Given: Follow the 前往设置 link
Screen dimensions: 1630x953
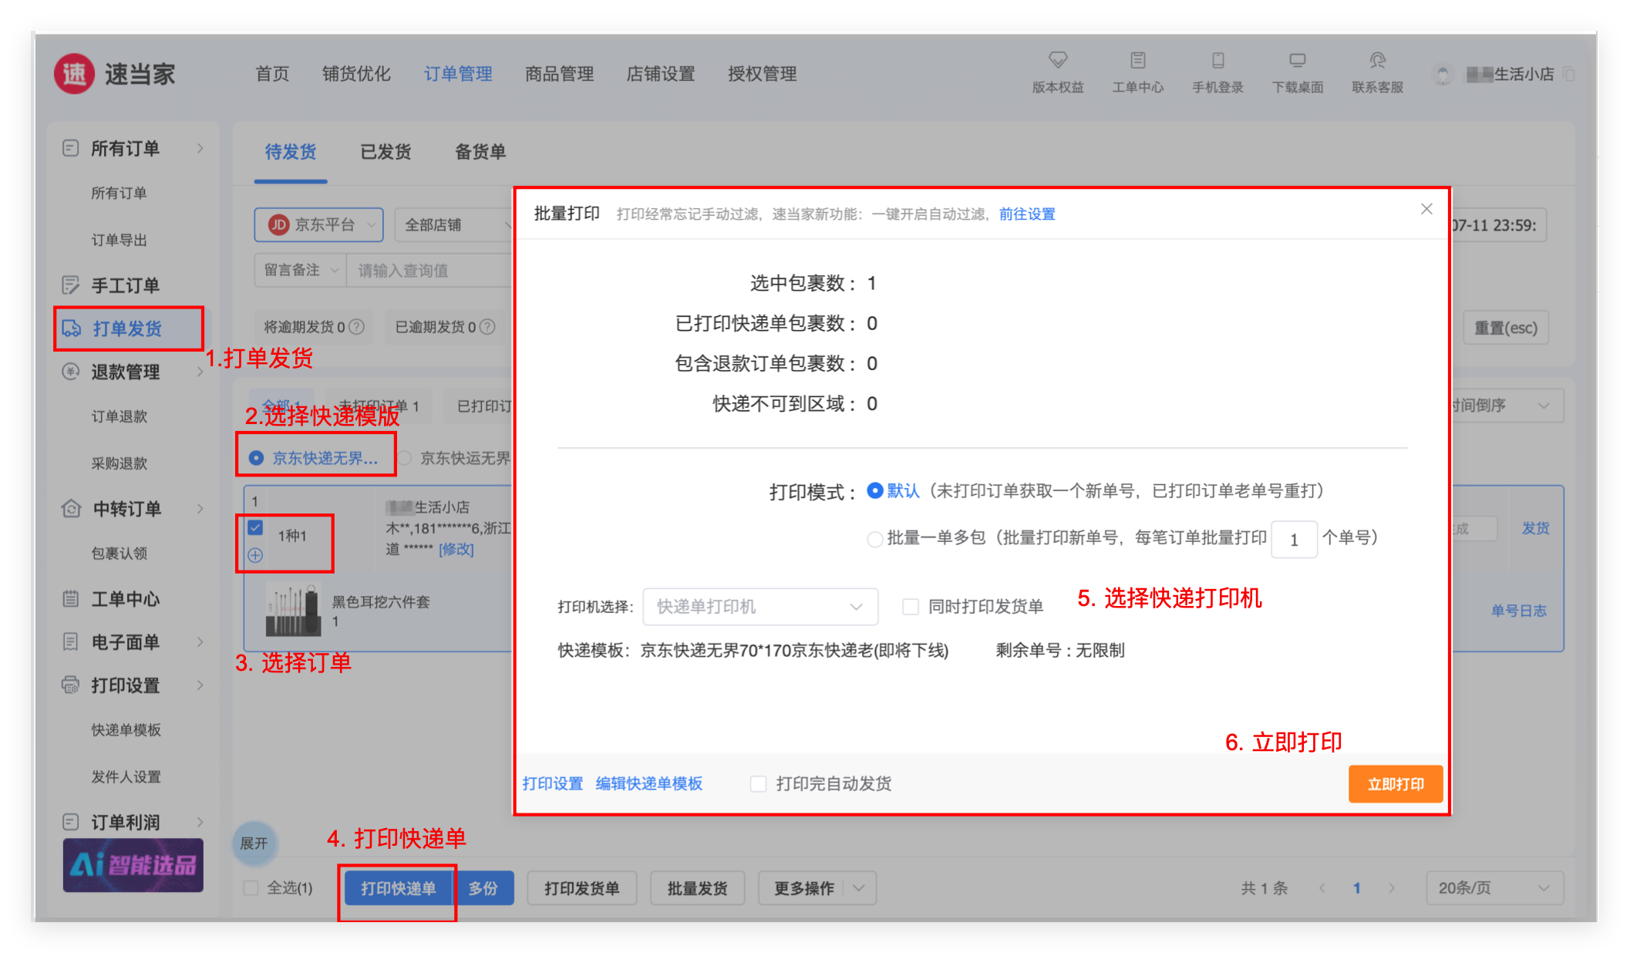Looking at the screenshot, I should pyautogui.click(x=1026, y=214).
